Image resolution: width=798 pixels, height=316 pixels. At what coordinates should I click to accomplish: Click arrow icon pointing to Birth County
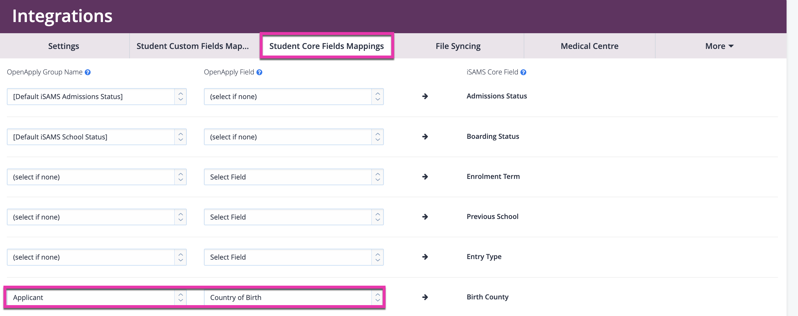click(x=425, y=297)
